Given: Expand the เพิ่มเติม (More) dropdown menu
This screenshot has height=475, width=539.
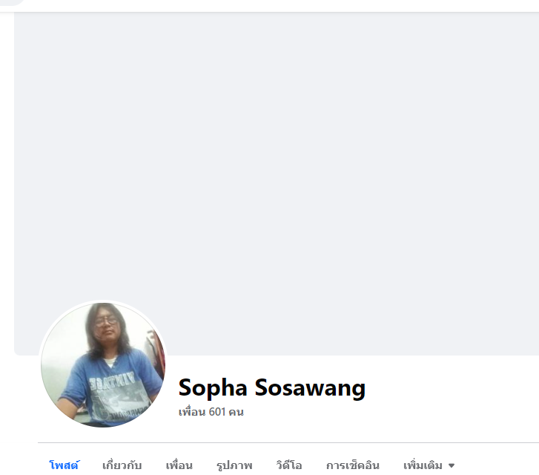Looking at the screenshot, I should click(x=429, y=465).
